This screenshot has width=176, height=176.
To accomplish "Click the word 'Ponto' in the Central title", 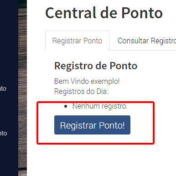I will click(142, 13).
